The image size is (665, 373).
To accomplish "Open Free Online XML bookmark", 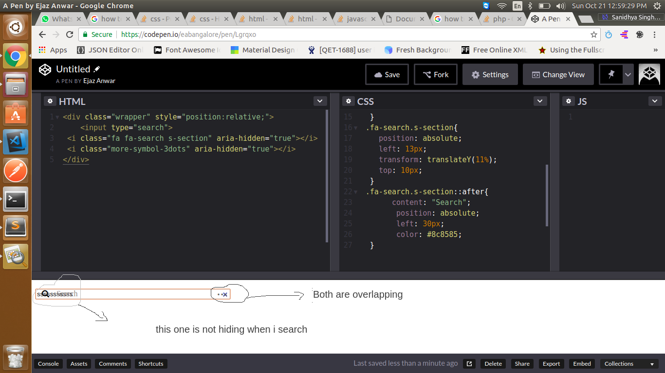I will (x=495, y=50).
